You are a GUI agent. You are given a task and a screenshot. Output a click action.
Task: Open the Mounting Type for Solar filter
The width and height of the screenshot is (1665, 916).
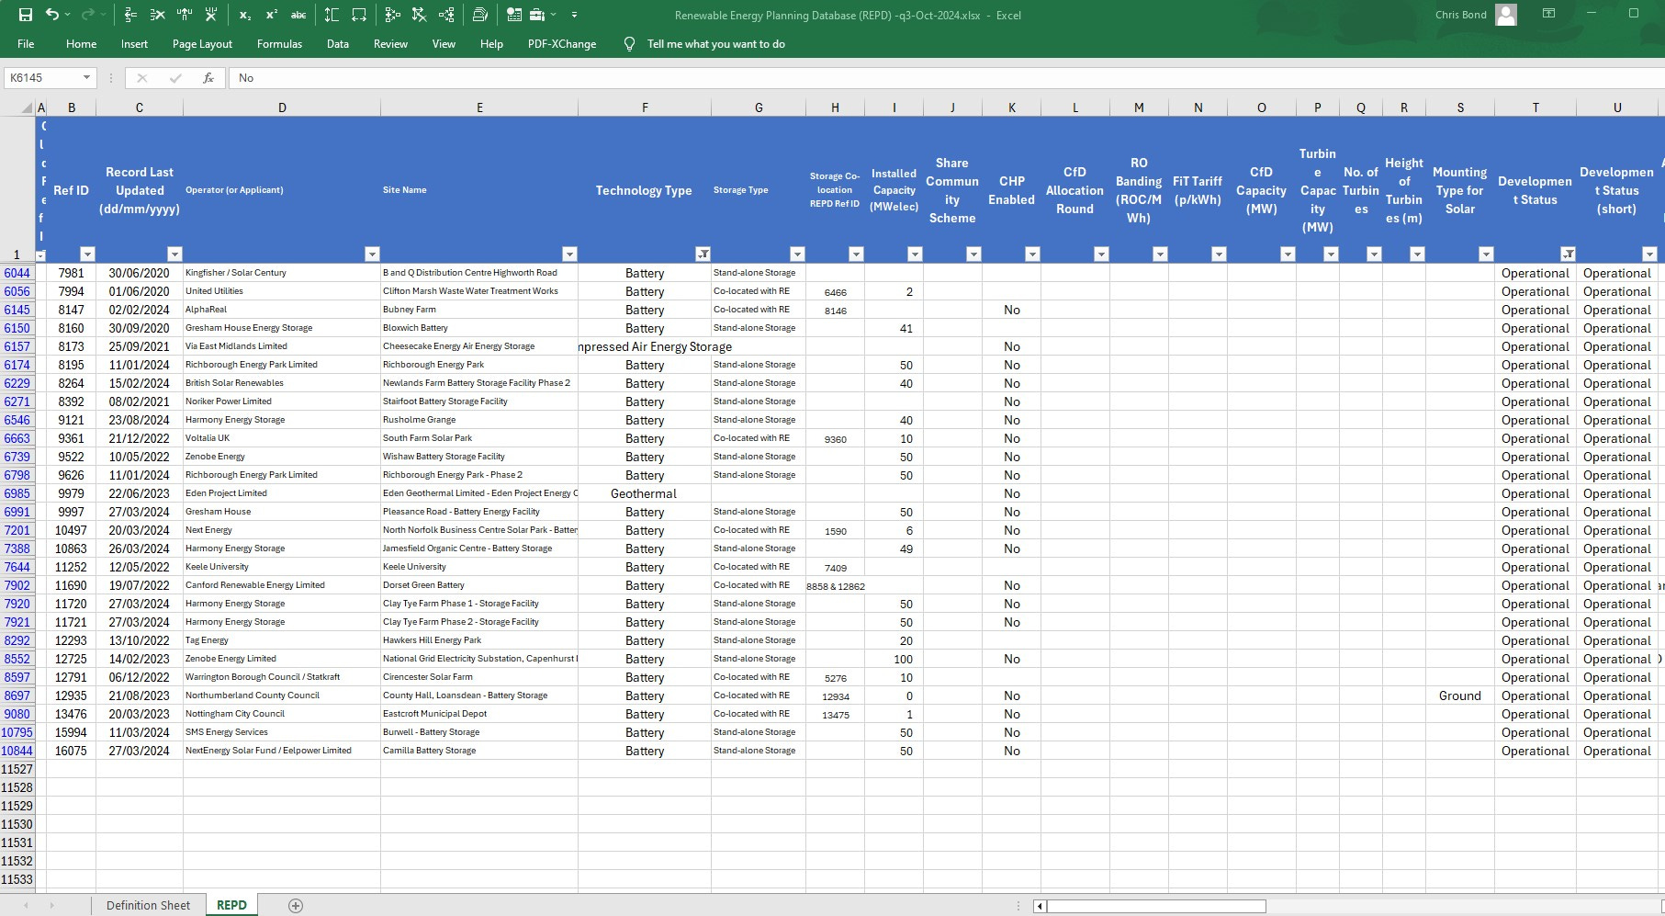pyautogui.click(x=1486, y=254)
